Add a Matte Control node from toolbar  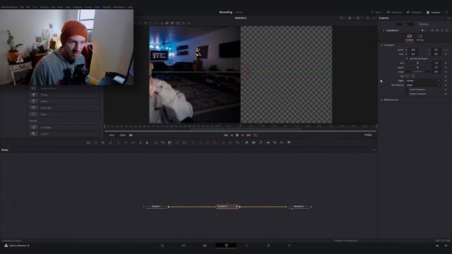(170, 143)
